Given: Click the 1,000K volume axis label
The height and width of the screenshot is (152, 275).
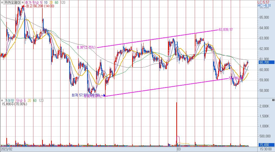Looking at the screenshot, I should click(x=264, y=126).
